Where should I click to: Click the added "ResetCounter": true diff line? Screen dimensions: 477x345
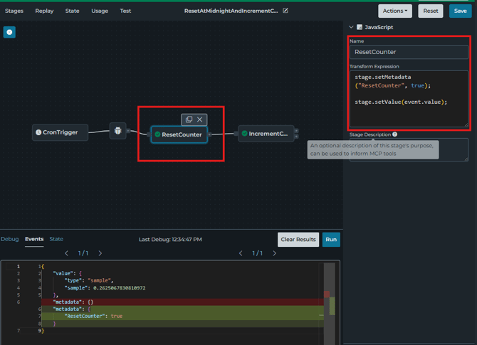(182, 316)
